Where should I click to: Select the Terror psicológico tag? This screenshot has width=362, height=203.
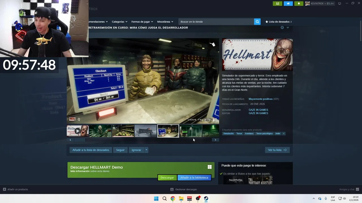pos(264,134)
